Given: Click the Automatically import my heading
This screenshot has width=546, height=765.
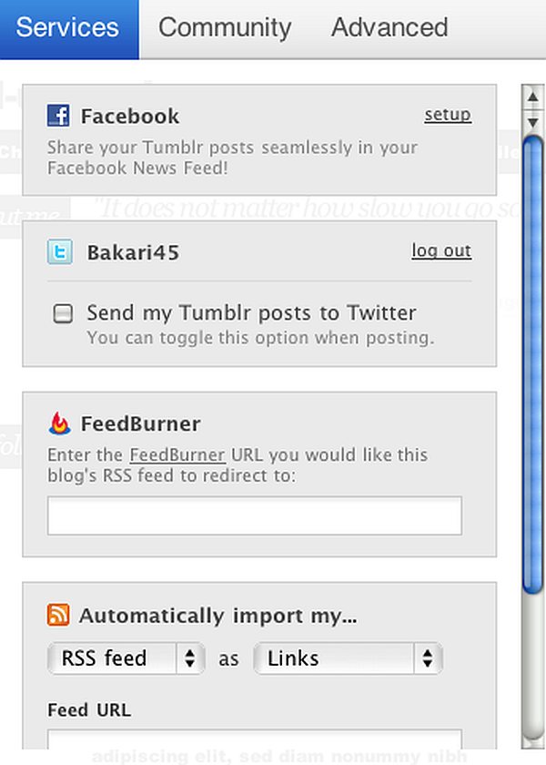Looking at the screenshot, I should click(218, 616).
